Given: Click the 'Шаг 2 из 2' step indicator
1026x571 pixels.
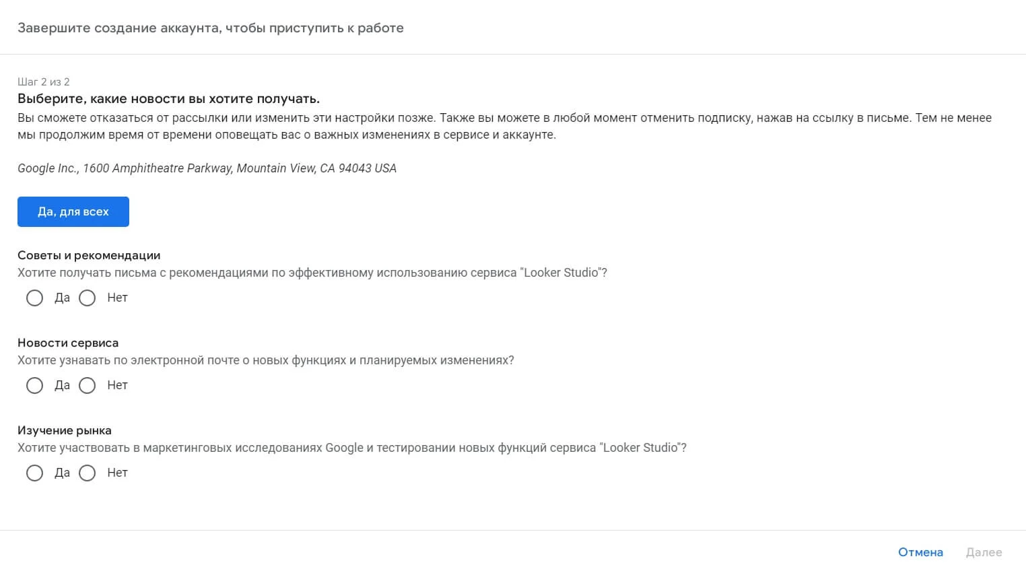Looking at the screenshot, I should (44, 81).
